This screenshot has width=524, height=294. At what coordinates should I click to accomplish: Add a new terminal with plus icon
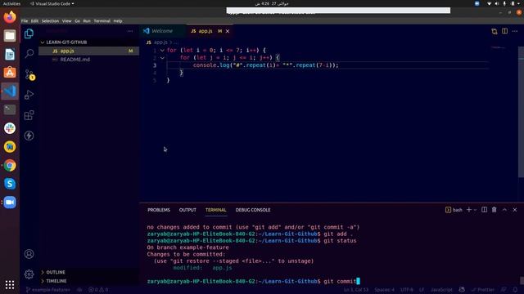469,210
